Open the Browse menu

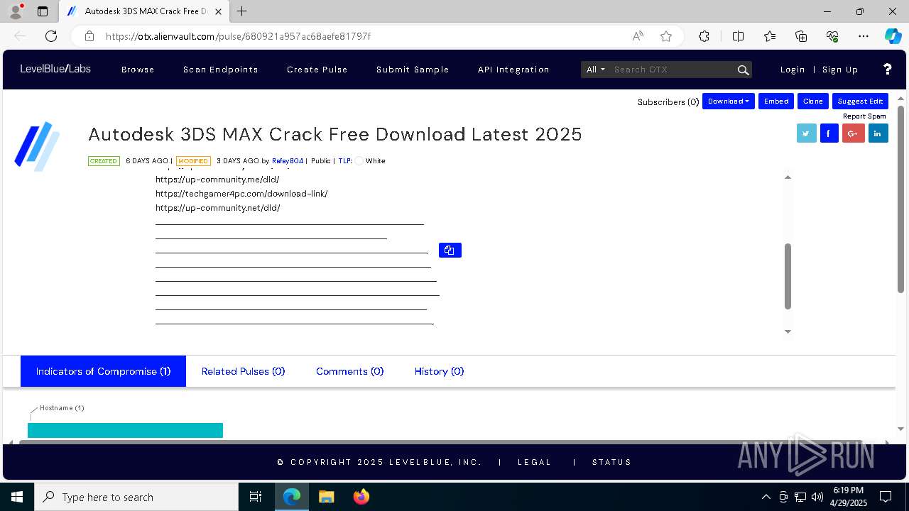click(x=138, y=70)
